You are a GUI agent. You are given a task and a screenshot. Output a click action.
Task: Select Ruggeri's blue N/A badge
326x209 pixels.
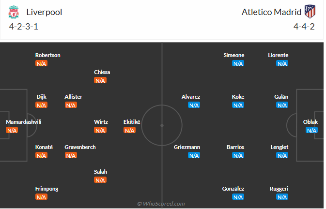[x=282, y=197]
